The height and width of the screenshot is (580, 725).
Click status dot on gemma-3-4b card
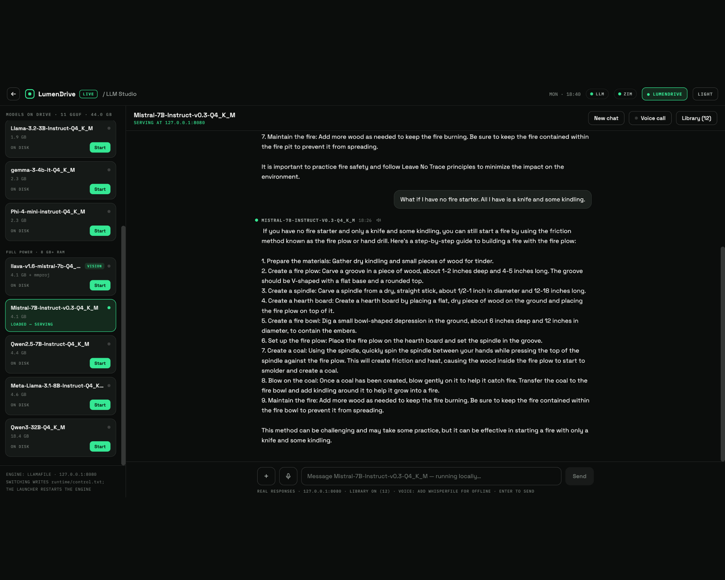click(109, 170)
